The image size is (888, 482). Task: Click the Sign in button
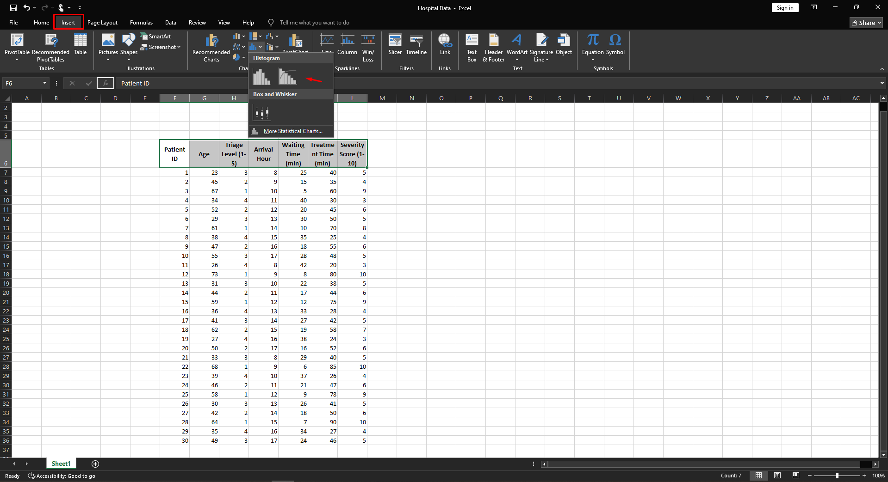[x=785, y=8]
